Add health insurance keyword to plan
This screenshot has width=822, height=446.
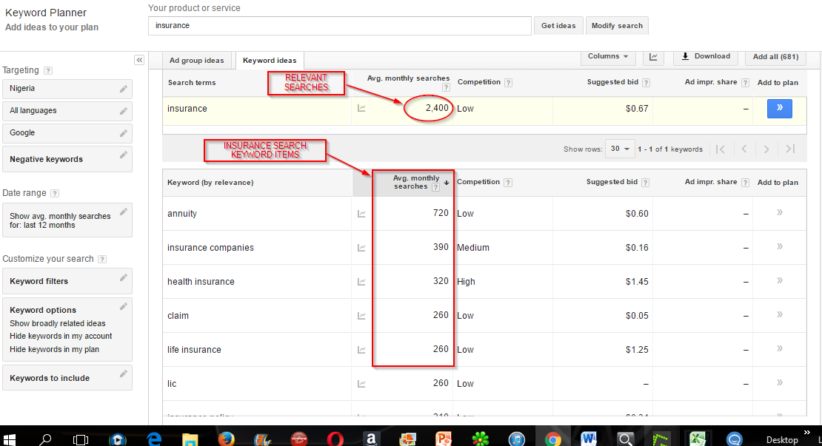(x=779, y=281)
